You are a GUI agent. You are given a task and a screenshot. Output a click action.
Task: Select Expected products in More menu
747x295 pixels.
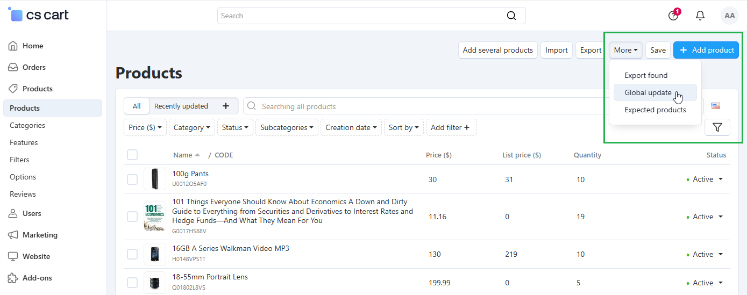(x=655, y=110)
